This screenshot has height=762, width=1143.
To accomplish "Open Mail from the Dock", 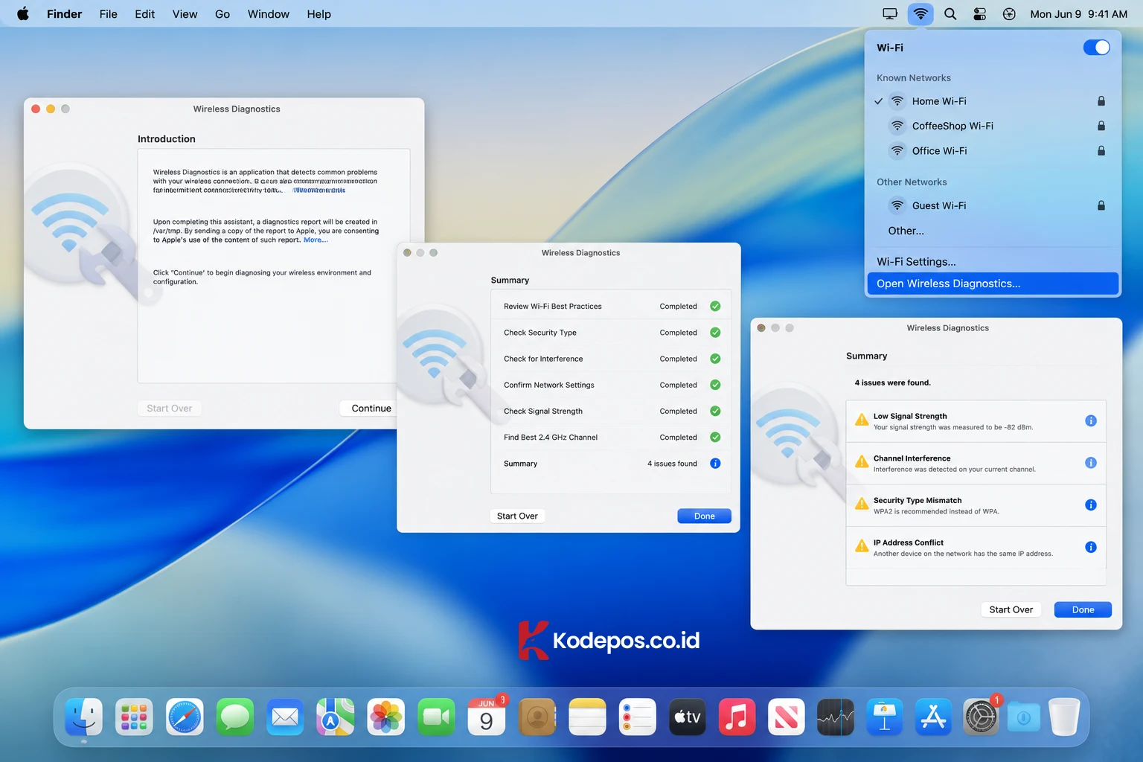I will pyautogui.click(x=285, y=717).
